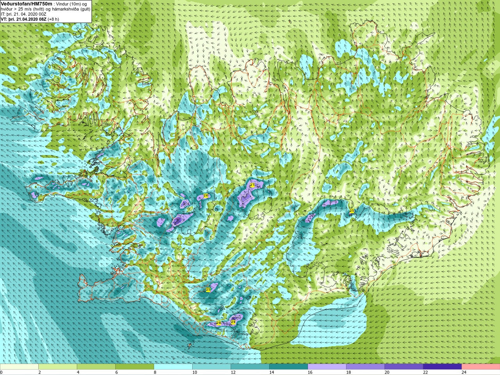Click the yellow gust label 26

(x=206, y=195)
